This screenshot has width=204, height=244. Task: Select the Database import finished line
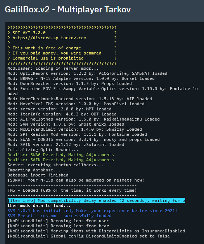point(38,175)
